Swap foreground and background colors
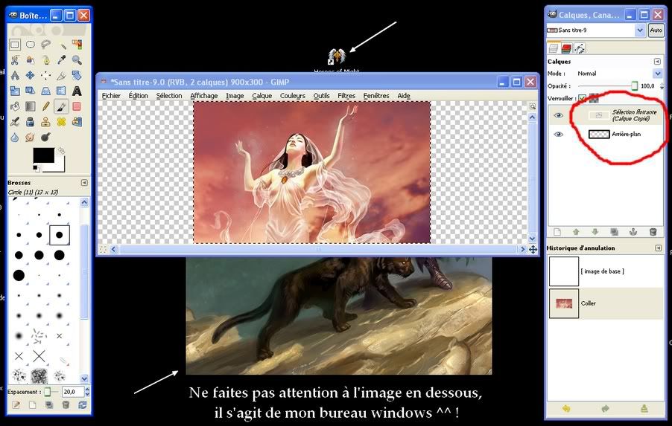672x426 pixels. (x=61, y=151)
